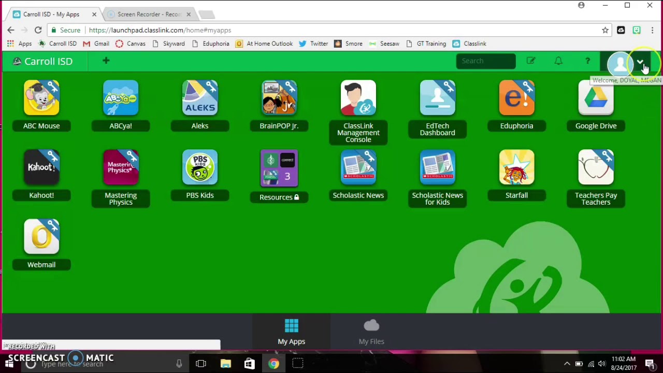Open the Aleks app icon
The image size is (663, 373).
pyautogui.click(x=200, y=98)
